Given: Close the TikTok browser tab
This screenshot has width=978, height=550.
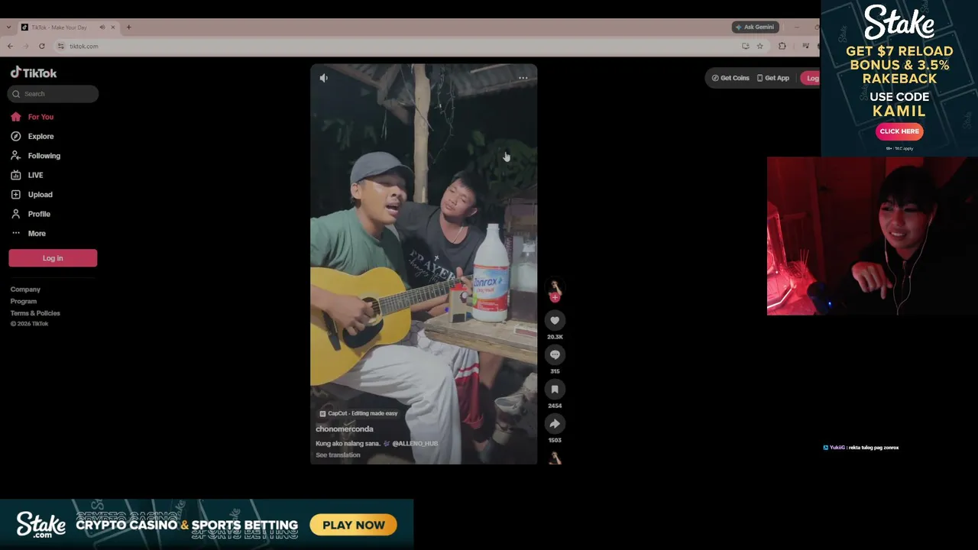Looking at the screenshot, I should [x=112, y=27].
